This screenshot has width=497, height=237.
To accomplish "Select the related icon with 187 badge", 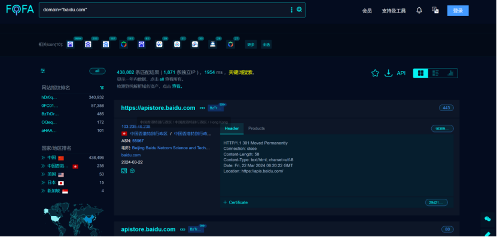I will click(105, 44).
